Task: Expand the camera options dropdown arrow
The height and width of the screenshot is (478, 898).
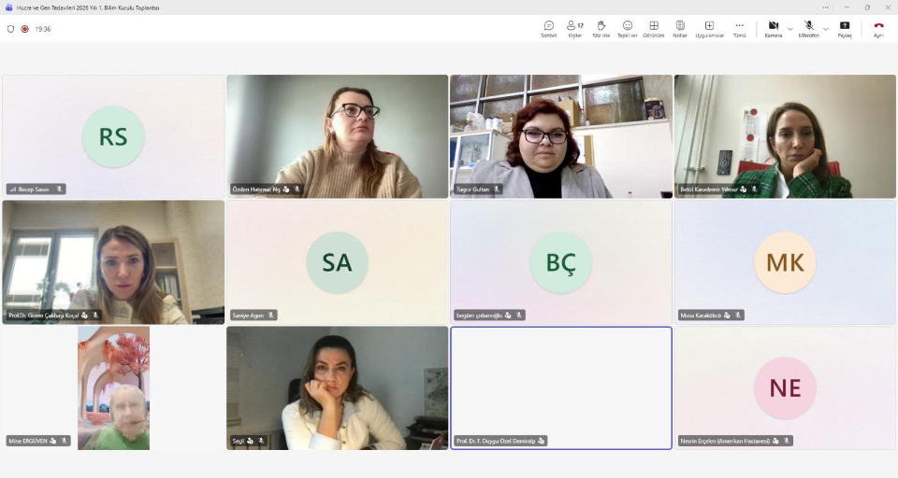Action: 789,29
